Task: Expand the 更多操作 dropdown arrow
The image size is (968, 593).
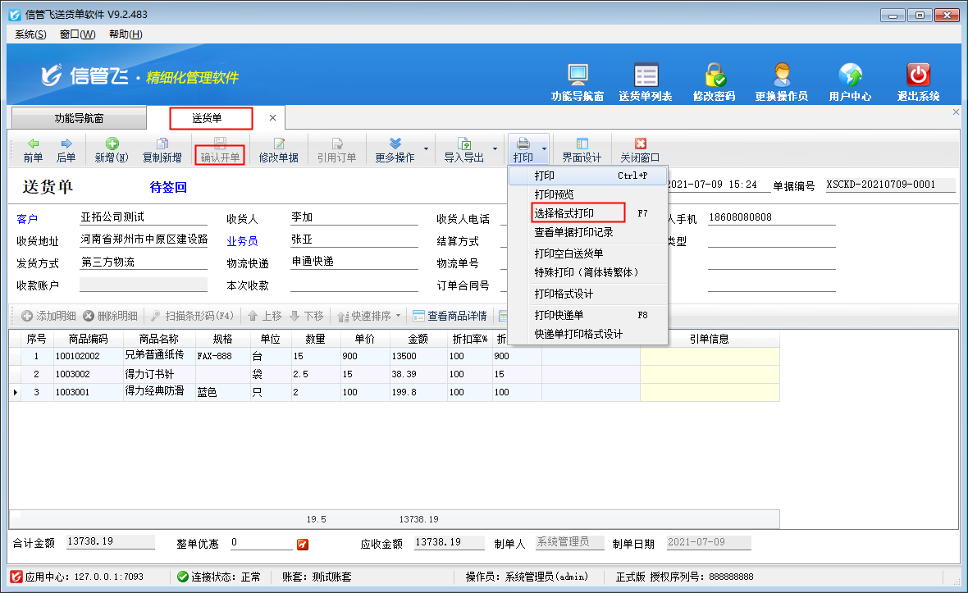Action: click(x=426, y=150)
